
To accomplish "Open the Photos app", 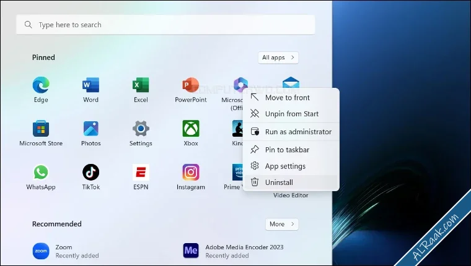I will click(x=90, y=133).
